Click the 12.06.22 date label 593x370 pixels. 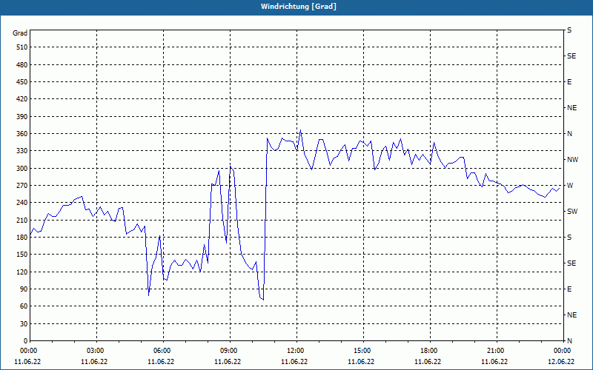click(x=561, y=362)
